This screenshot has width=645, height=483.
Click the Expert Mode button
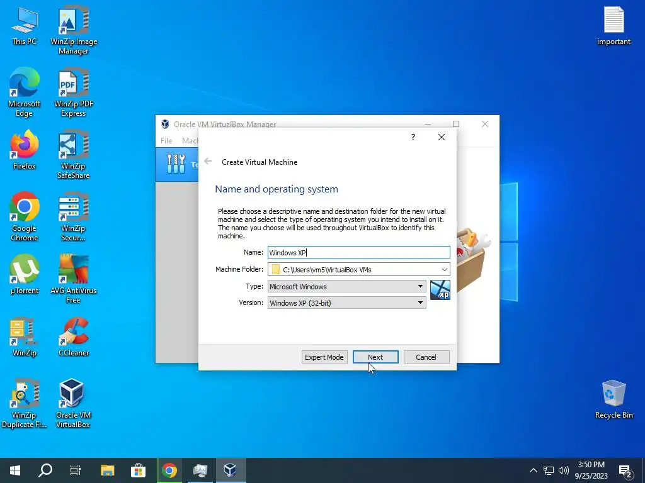pos(324,357)
